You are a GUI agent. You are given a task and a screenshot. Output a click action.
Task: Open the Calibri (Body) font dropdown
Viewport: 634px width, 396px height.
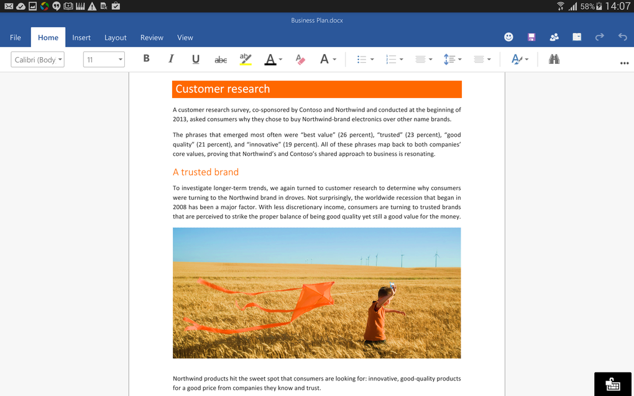pos(37,59)
